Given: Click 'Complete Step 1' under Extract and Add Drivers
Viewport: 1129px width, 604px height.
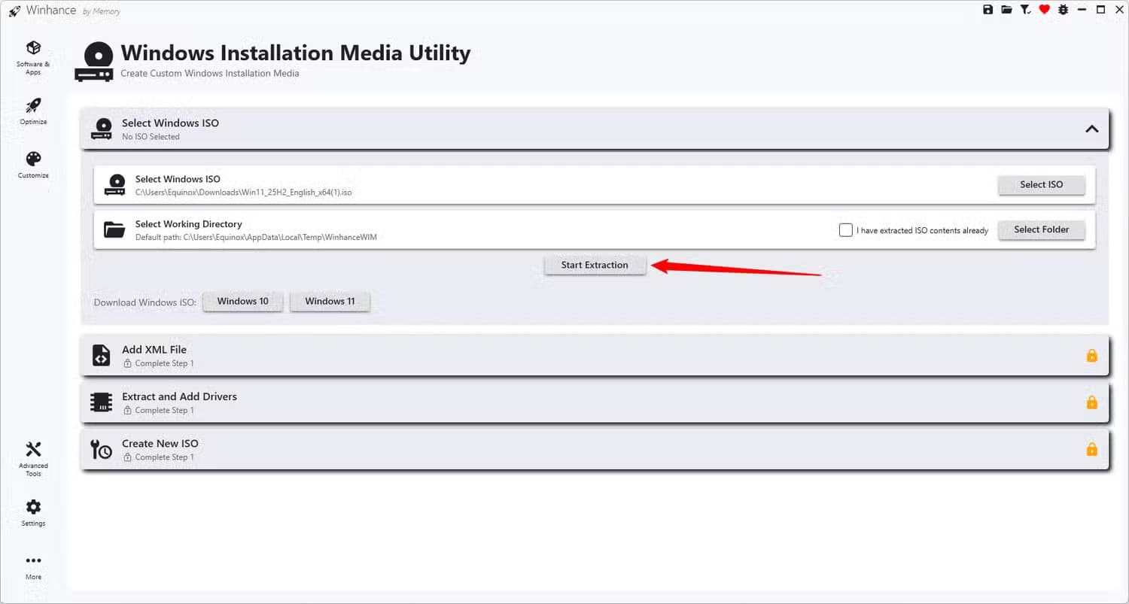Looking at the screenshot, I should click(x=164, y=410).
